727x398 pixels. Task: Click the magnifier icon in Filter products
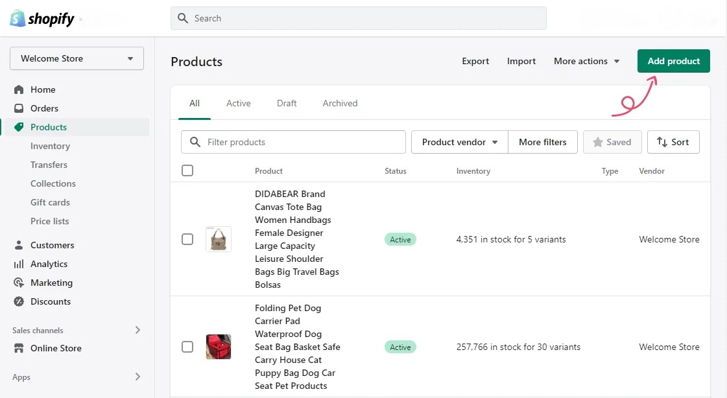tap(195, 142)
